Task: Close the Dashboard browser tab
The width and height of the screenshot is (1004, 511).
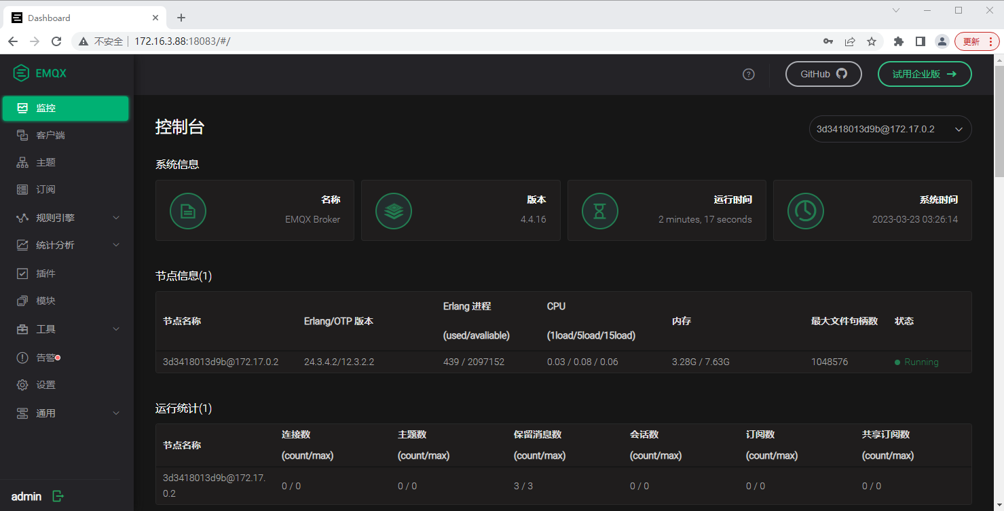Action: (155, 18)
